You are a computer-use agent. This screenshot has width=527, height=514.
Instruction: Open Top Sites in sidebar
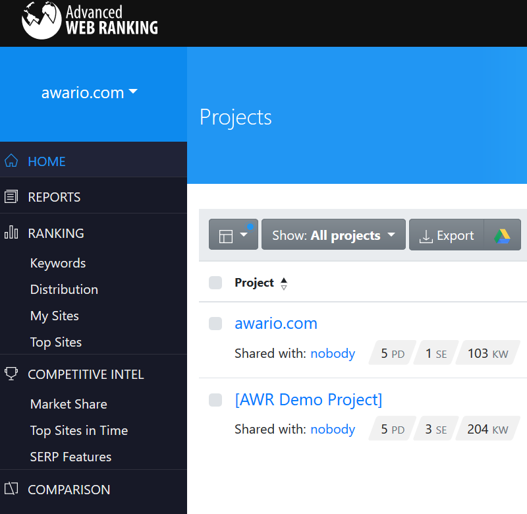pyautogui.click(x=56, y=342)
